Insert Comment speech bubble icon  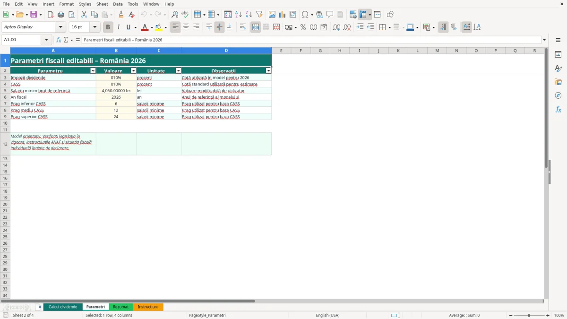[x=330, y=15]
